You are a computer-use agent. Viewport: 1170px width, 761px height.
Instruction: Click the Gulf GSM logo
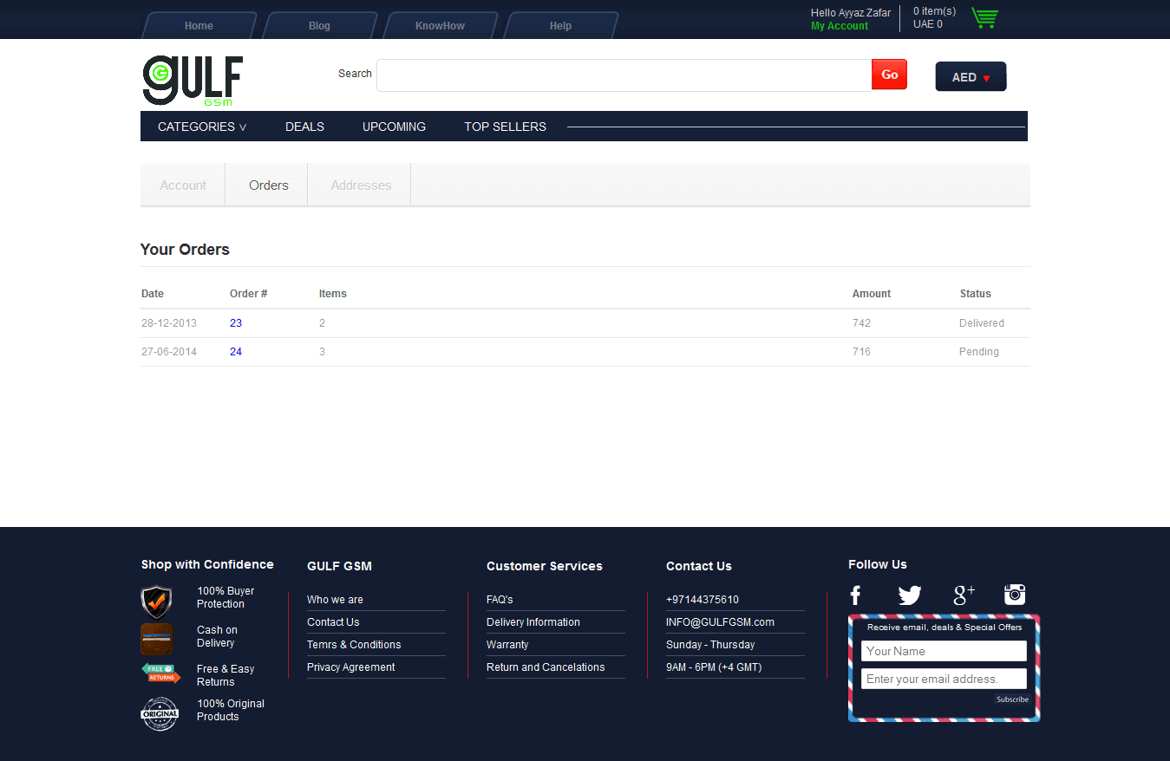[x=193, y=81]
